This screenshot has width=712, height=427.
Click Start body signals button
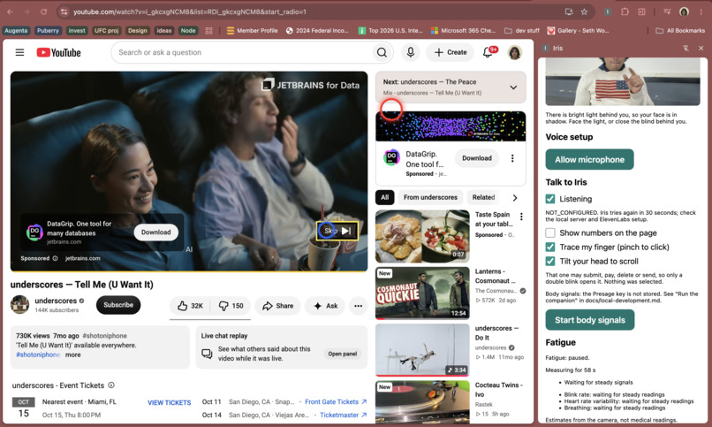[x=590, y=320]
